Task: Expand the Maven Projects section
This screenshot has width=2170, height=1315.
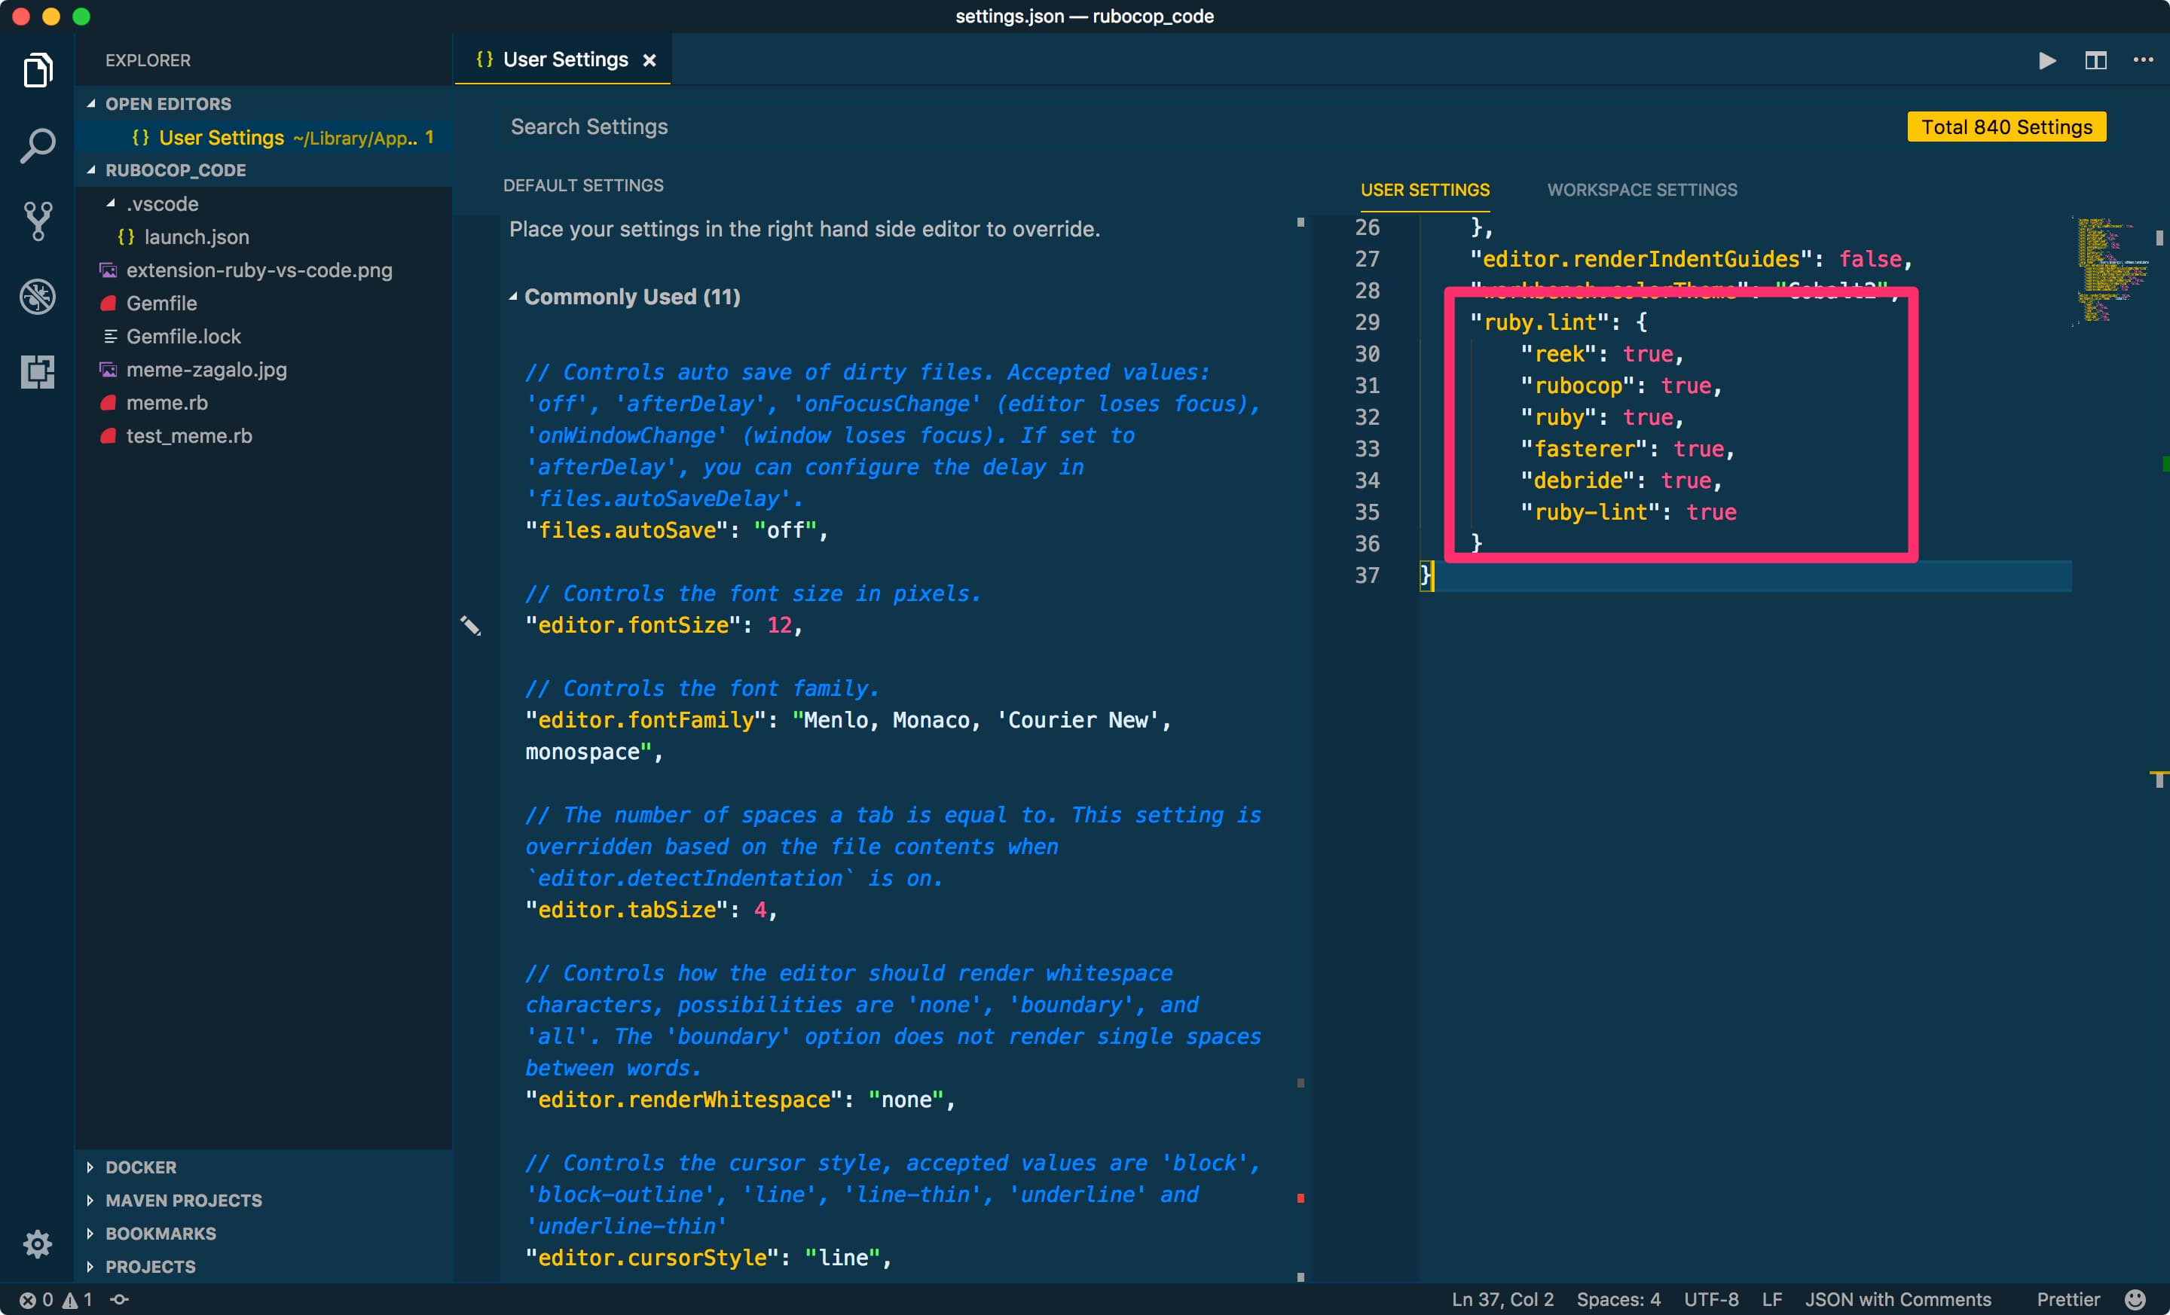Action: click(x=90, y=1201)
